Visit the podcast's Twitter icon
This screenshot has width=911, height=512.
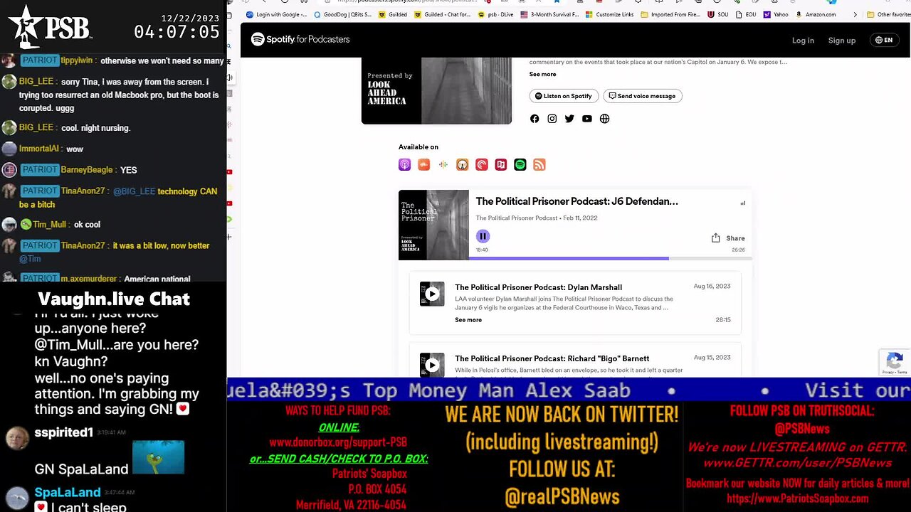point(569,119)
